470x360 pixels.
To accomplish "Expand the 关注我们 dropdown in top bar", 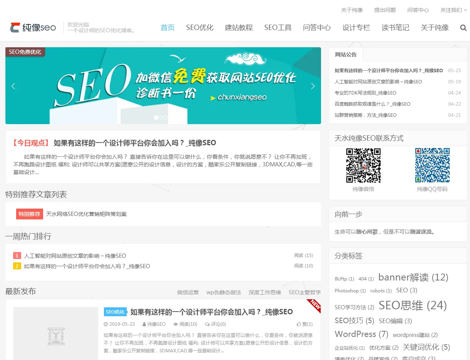I will click(451, 10).
